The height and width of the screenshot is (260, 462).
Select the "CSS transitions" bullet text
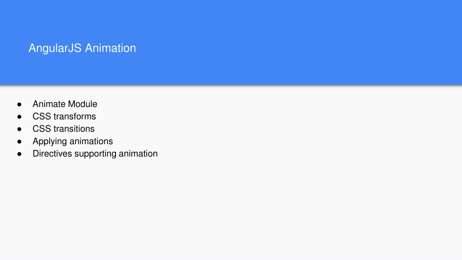64,129
